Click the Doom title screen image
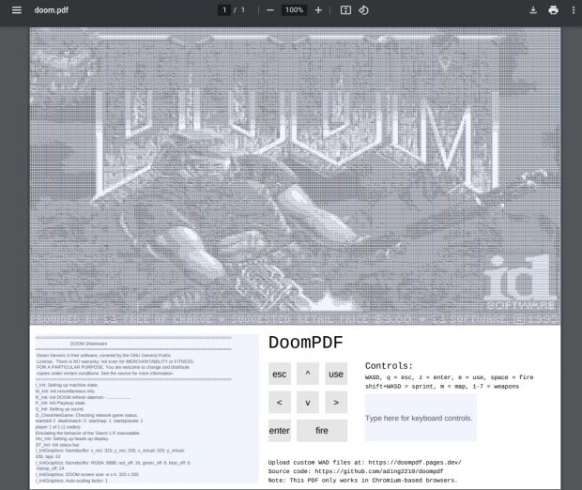582x490 pixels. point(295,176)
